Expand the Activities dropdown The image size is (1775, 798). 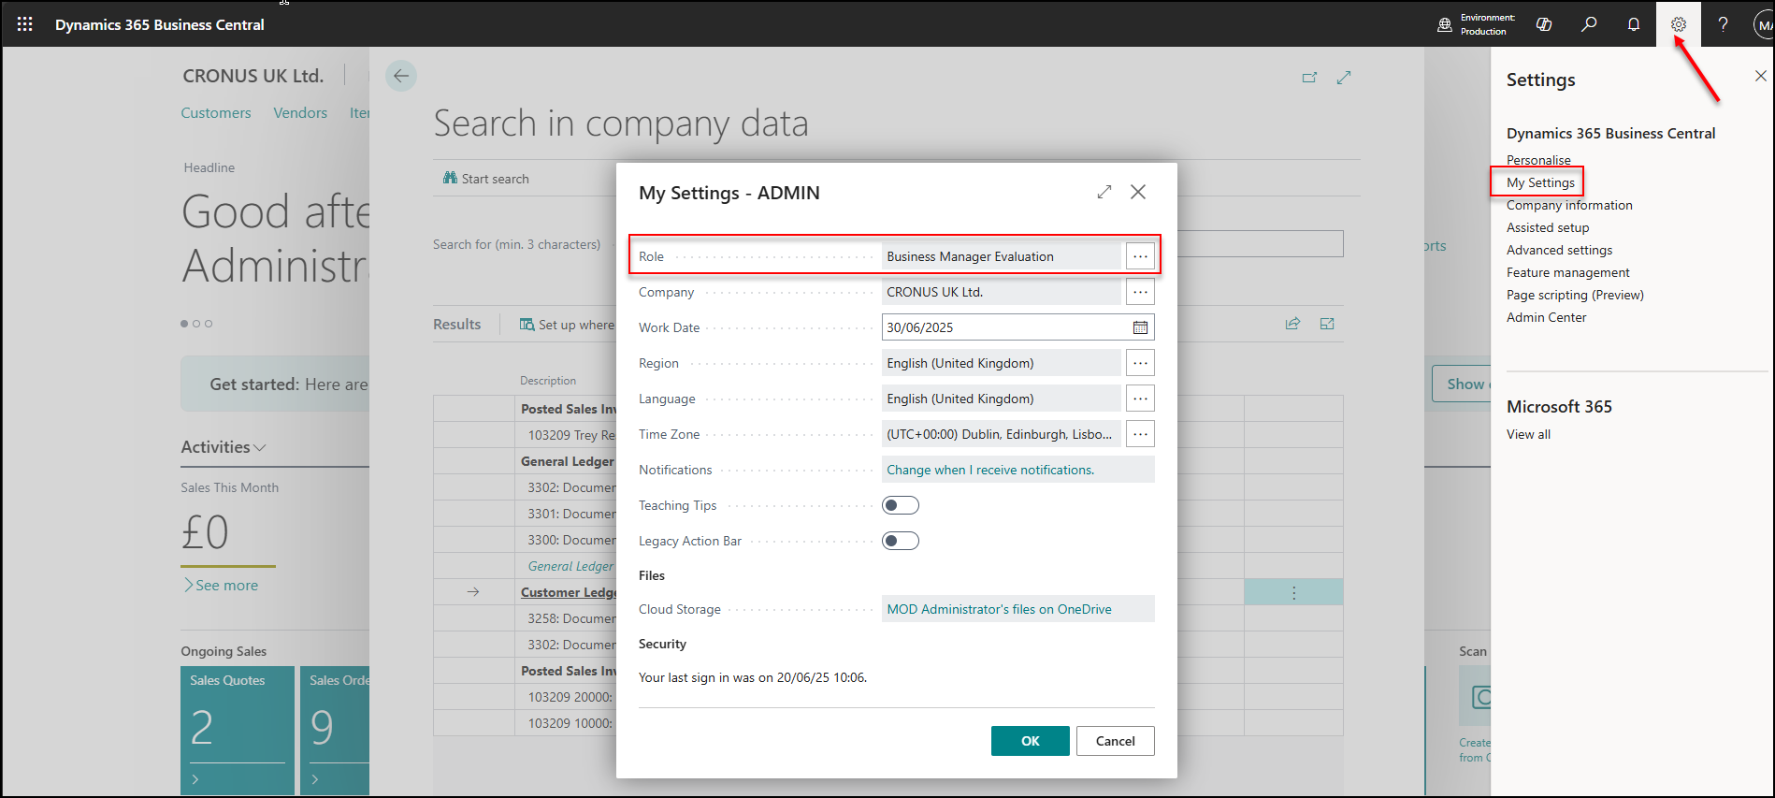coord(224,447)
